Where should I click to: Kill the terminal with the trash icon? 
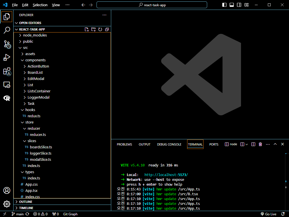tap(260, 144)
